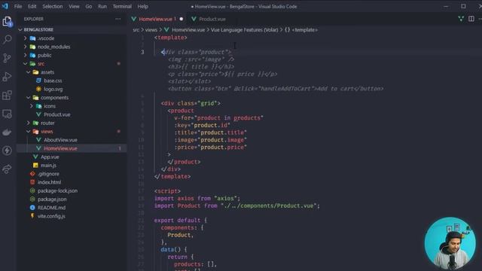
Task: Open logo.svg in the explorer
Action: (x=53, y=89)
